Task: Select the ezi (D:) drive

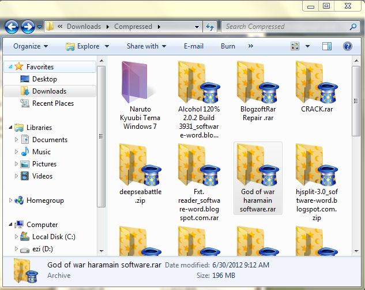Action: [43, 249]
